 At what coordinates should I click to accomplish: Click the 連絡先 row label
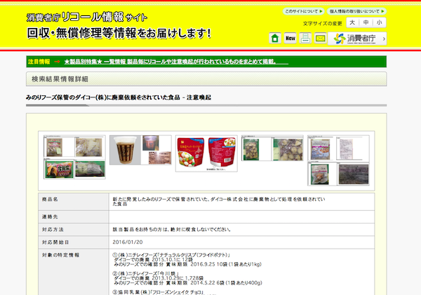50,217
